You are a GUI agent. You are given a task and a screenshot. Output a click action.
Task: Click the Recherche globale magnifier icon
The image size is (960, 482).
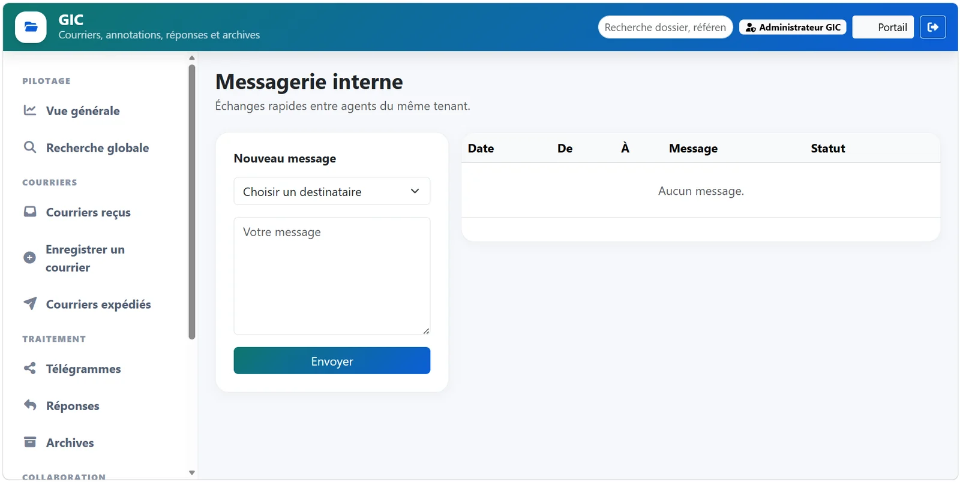(x=30, y=147)
